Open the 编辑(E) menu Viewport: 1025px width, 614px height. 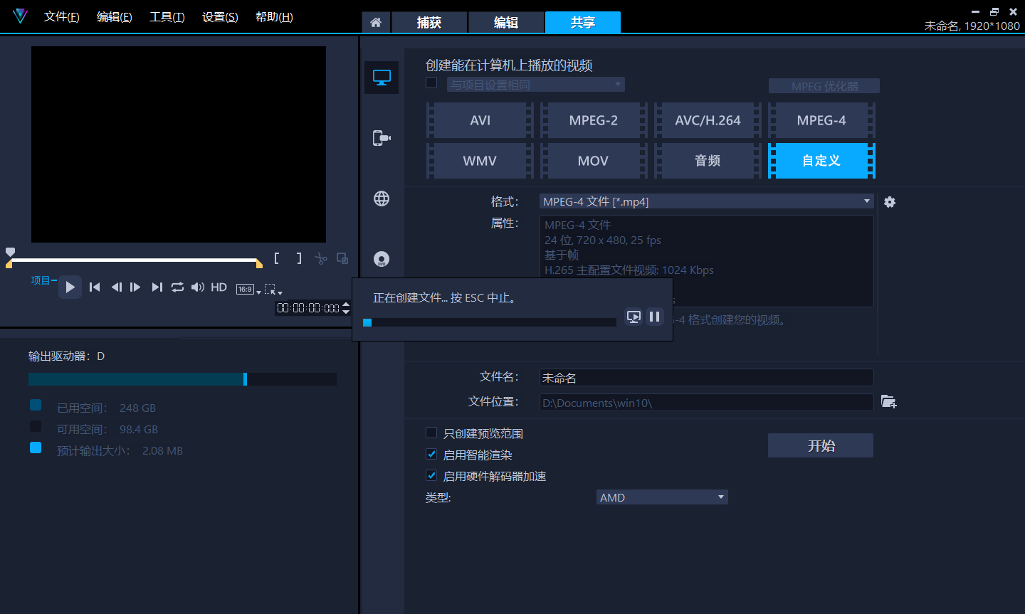tap(115, 16)
